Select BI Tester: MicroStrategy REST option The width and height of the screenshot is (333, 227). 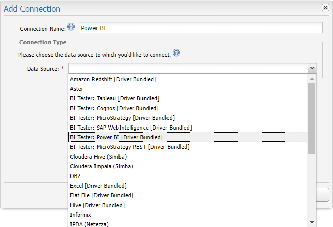(x=188, y=147)
